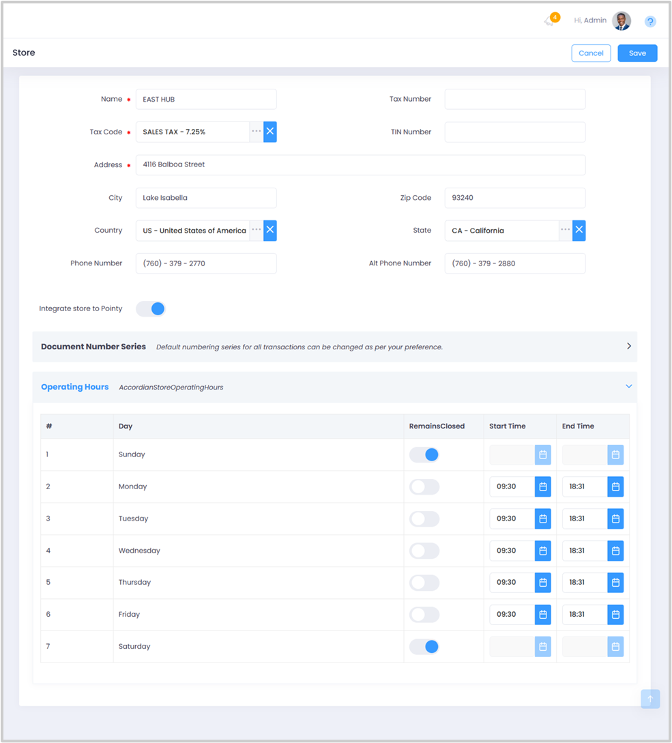The height and width of the screenshot is (743, 672).
Task: Open the Admin user profile menu
Action: point(621,21)
